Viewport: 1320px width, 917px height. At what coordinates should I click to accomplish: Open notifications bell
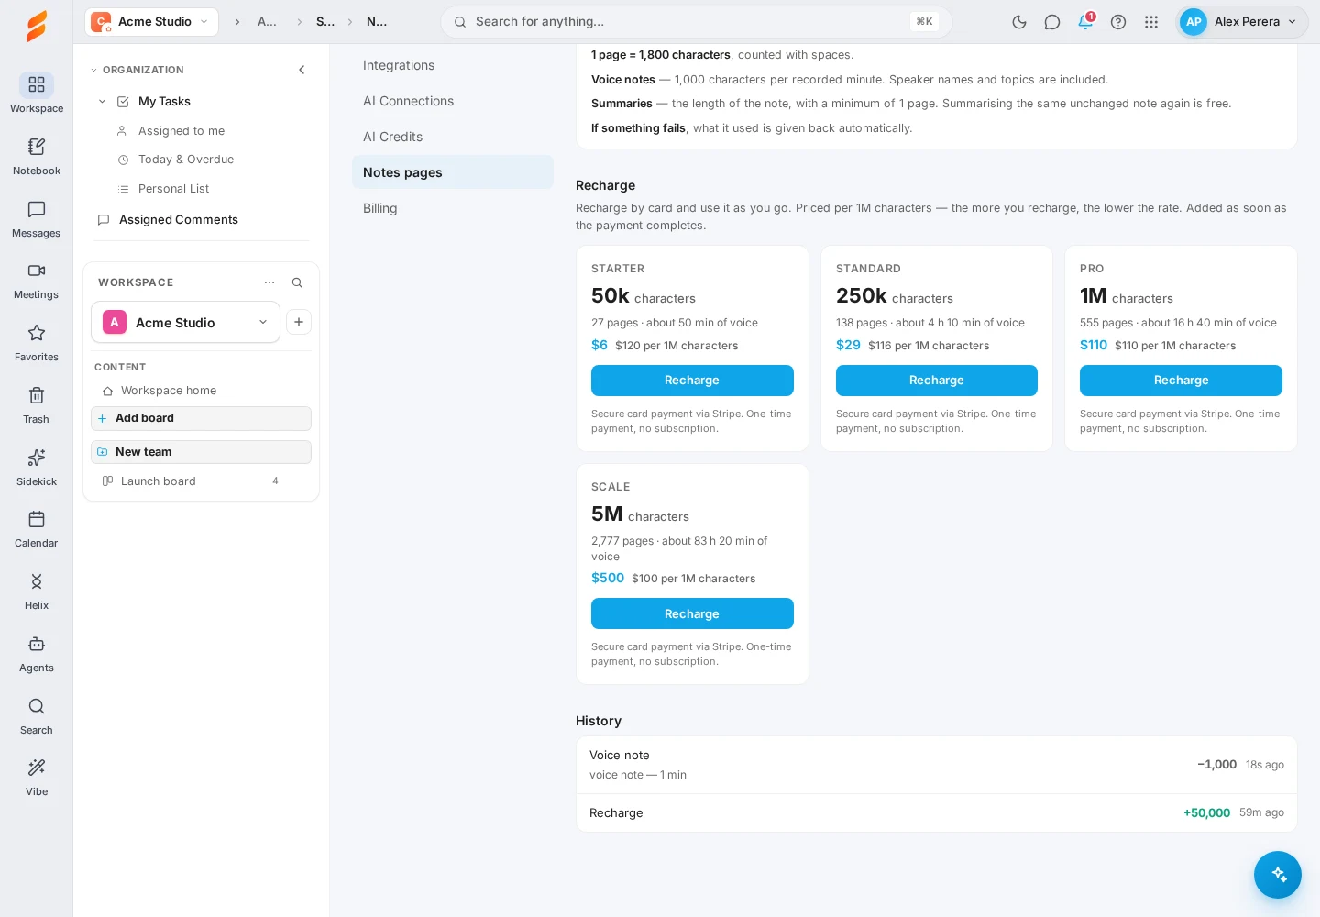1085,22
